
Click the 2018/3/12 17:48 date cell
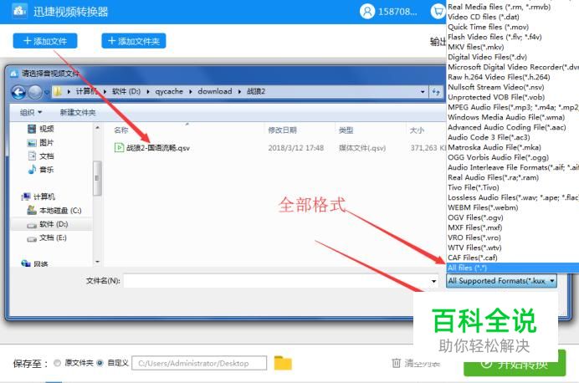[296, 148]
